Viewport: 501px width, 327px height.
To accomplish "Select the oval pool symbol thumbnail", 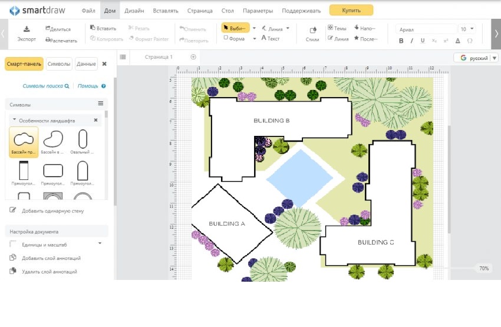I will click(83, 139).
